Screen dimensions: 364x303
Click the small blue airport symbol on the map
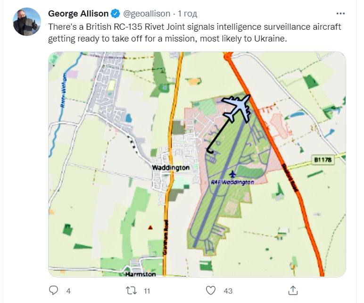pyautogui.click(x=232, y=175)
